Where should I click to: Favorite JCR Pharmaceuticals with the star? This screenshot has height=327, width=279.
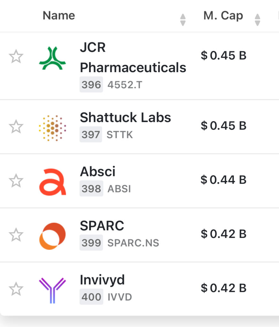[x=16, y=57]
